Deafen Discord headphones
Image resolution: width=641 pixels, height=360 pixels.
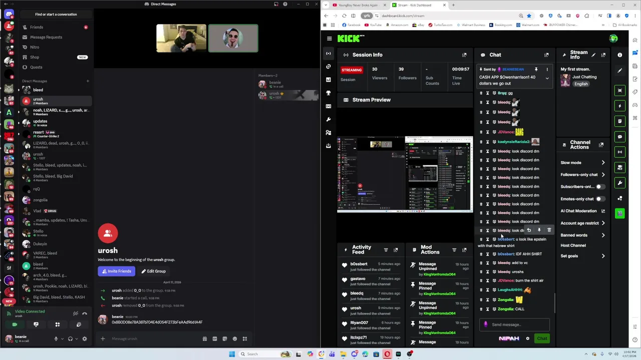(x=70, y=338)
